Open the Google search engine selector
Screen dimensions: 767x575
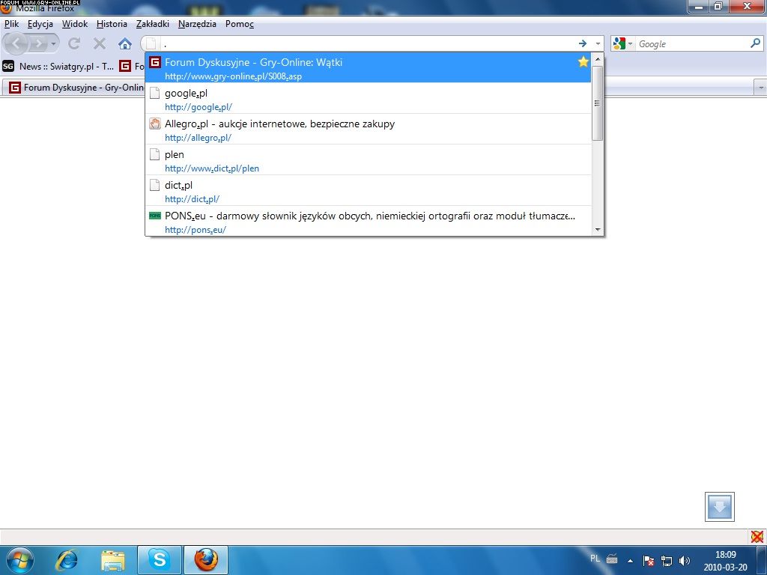(x=622, y=43)
